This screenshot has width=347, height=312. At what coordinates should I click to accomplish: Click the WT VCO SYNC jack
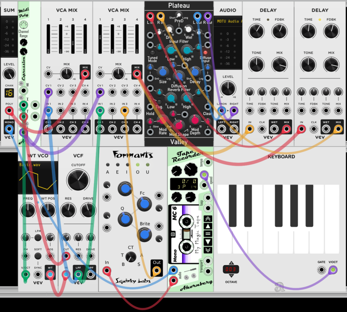coord(38,275)
